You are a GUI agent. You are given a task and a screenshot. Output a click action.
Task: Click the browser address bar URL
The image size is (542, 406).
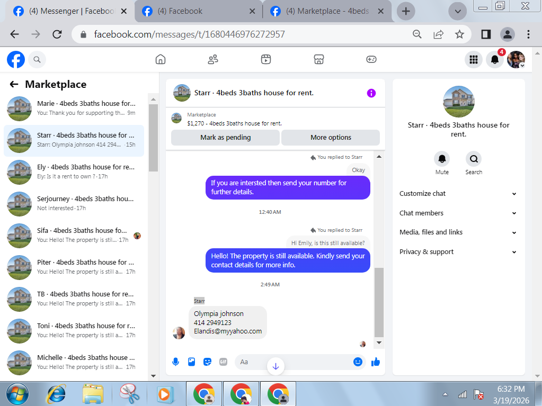[190, 34]
